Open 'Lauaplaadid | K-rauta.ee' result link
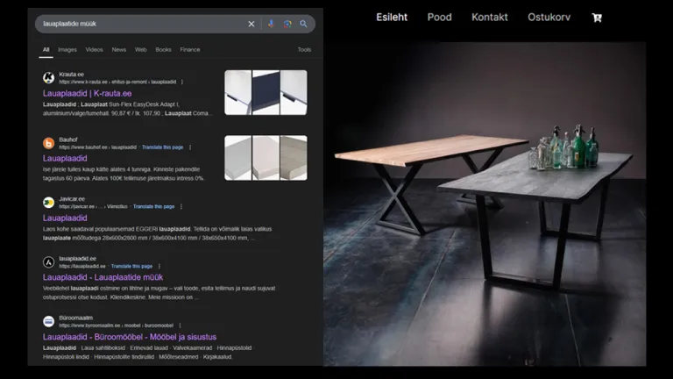 pyautogui.click(x=87, y=93)
